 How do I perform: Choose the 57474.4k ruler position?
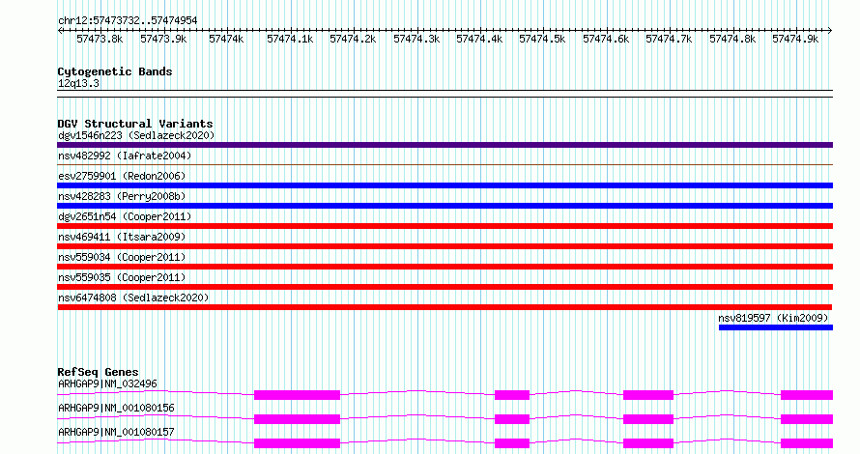click(x=480, y=40)
